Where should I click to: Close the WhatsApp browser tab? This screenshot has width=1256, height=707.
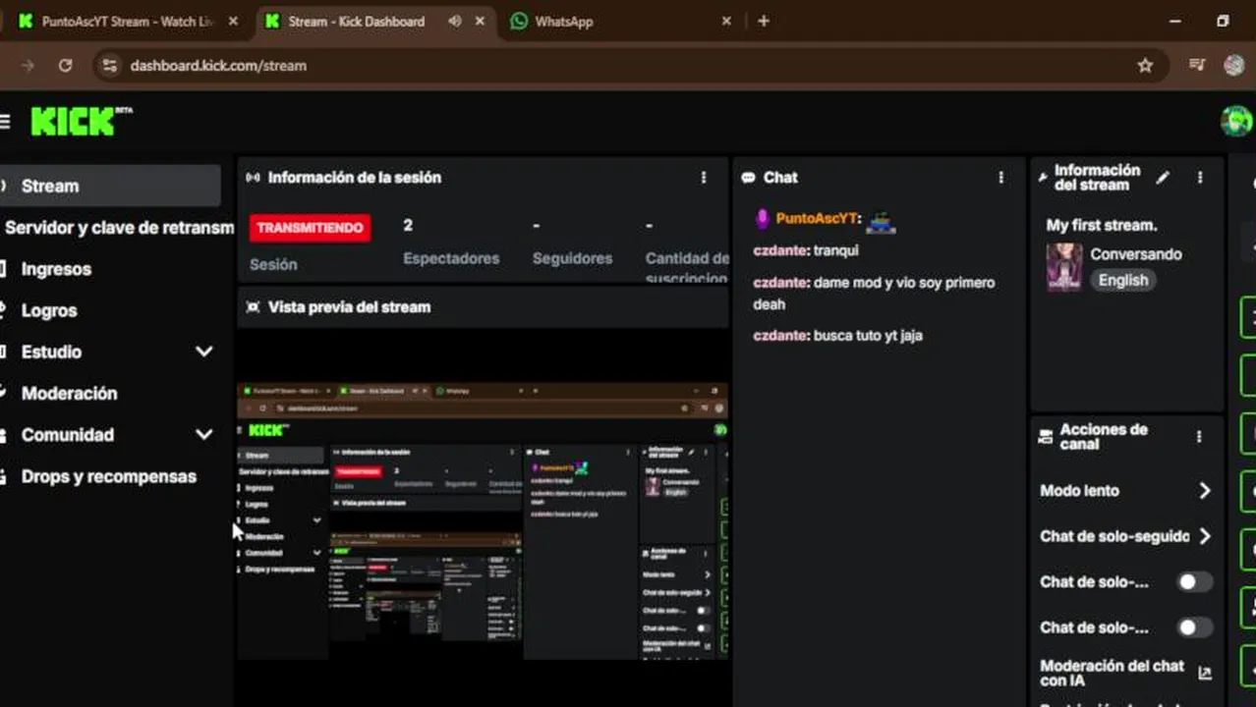[x=726, y=21]
